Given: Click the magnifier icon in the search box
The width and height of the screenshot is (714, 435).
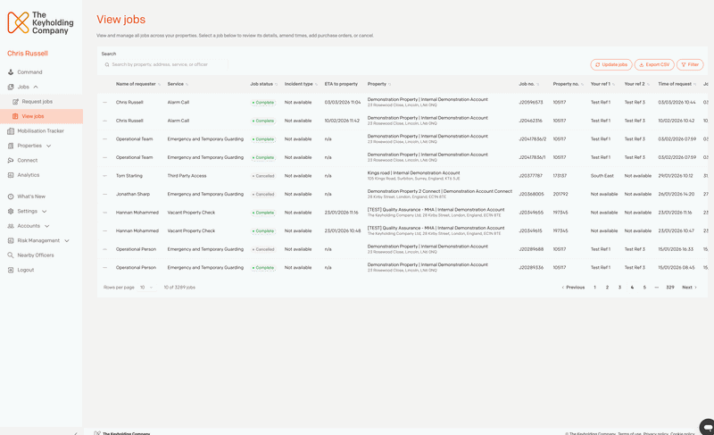Looking at the screenshot, I should [x=107, y=64].
